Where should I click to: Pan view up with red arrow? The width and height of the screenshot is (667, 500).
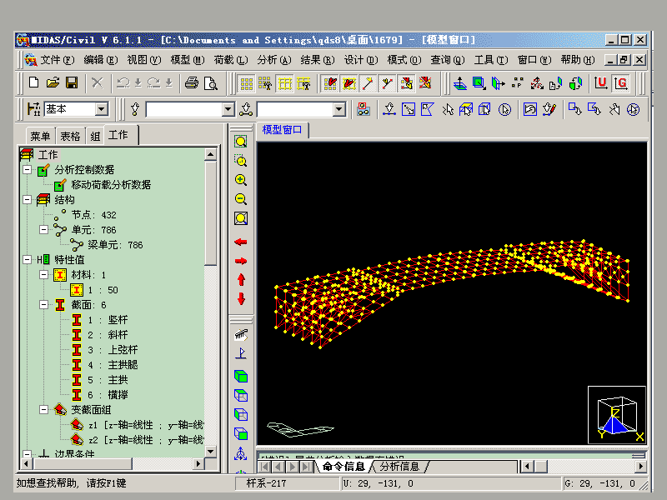241,280
